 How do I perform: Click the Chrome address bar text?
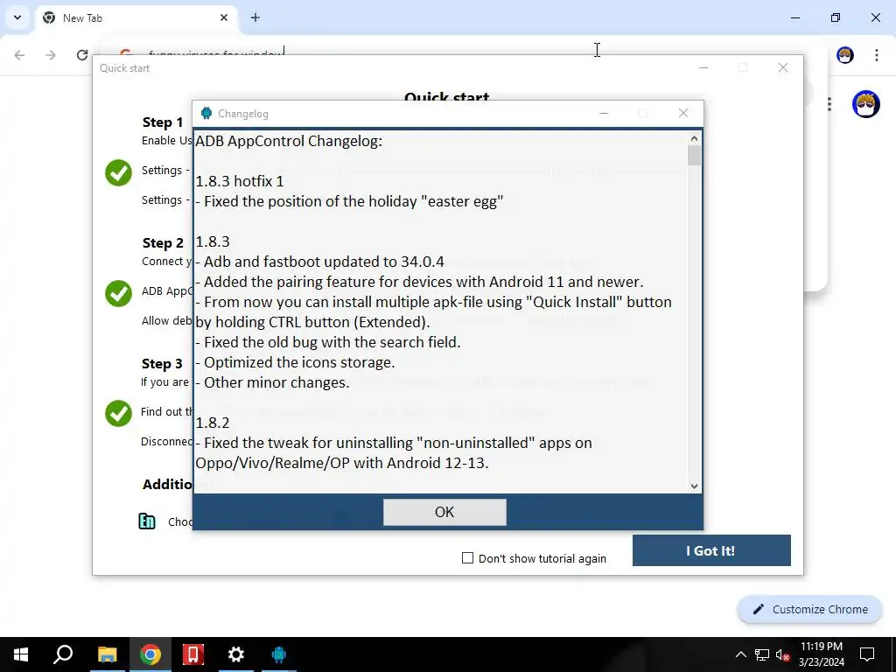(x=214, y=53)
